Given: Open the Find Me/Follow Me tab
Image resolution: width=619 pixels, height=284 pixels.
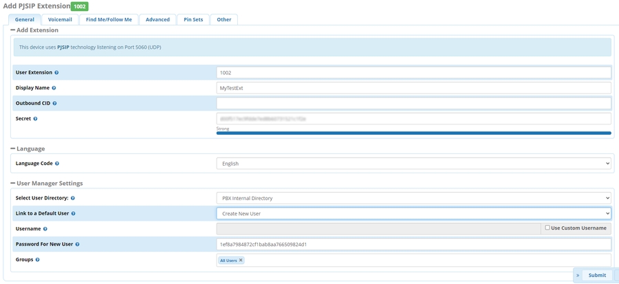Looking at the screenshot, I should 109,20.
